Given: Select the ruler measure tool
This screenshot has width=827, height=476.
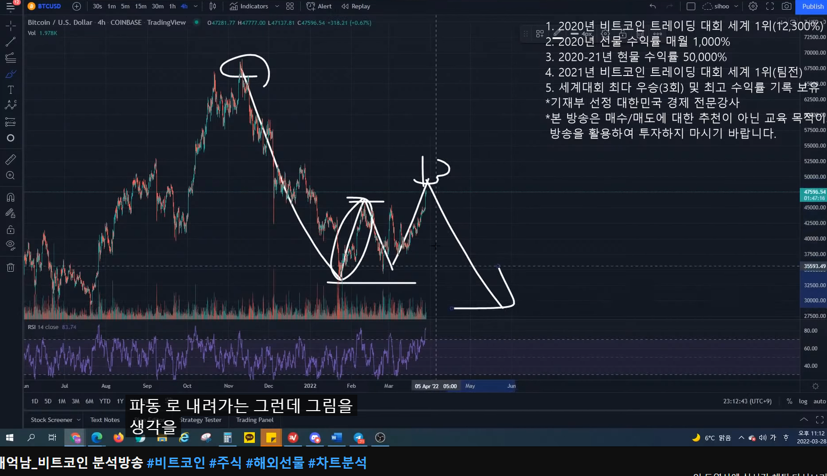Looking at the screenshot, I should tap(11, 159).
